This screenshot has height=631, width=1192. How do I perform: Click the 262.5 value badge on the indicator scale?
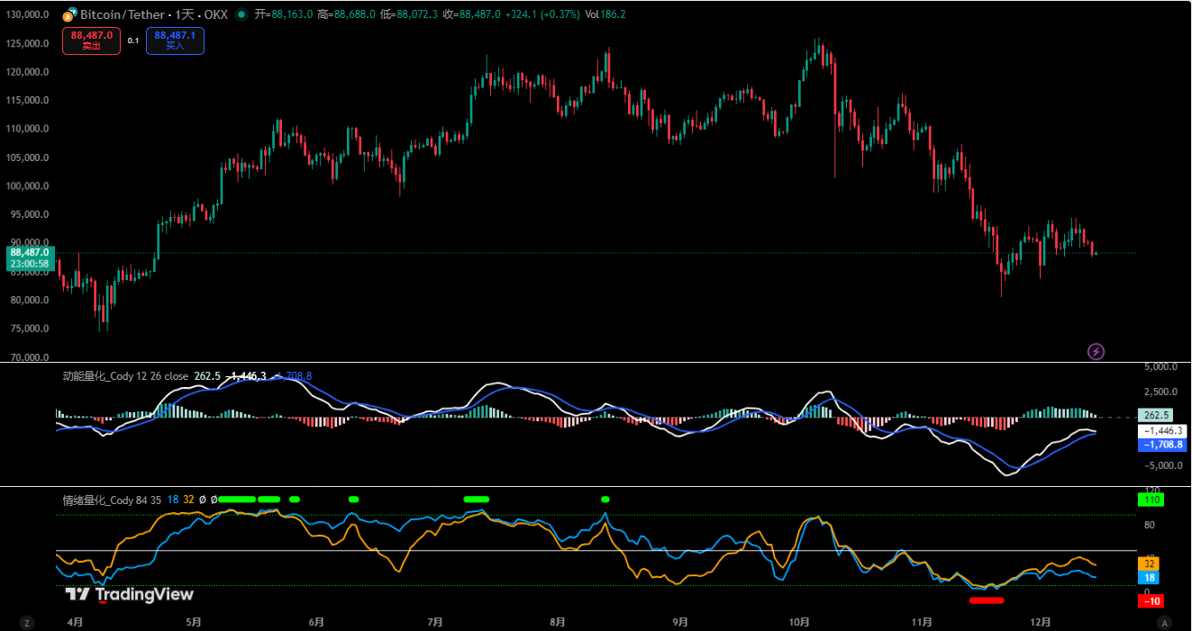(1157, 415)
